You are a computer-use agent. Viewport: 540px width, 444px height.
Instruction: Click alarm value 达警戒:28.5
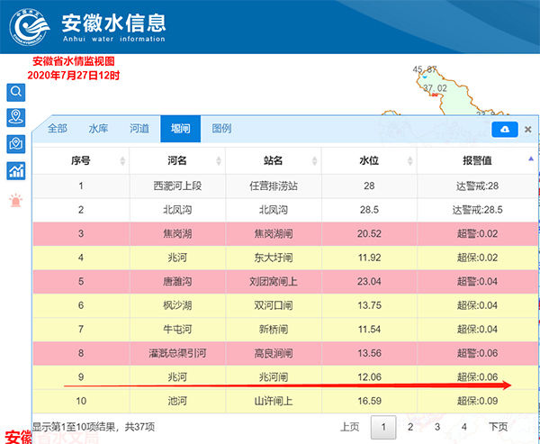coord(477,210)
